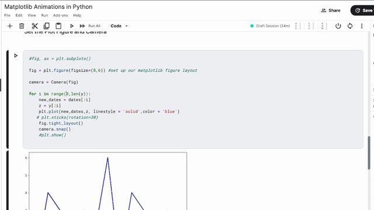Add a new cell with plus icon
The width and height of the screenshot is (374, 210).
point(10,26)
